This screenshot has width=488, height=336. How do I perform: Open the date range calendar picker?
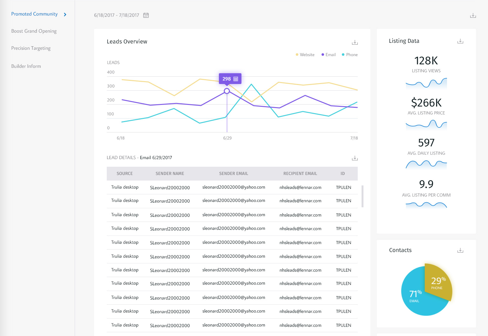146,15
